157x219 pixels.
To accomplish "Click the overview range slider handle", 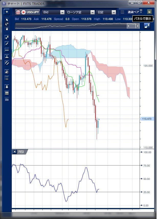I will point(133,26).
